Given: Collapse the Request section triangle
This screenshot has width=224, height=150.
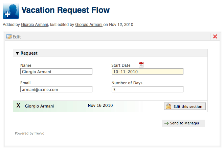Looking at the screenshot, I should tap(18, 53).
